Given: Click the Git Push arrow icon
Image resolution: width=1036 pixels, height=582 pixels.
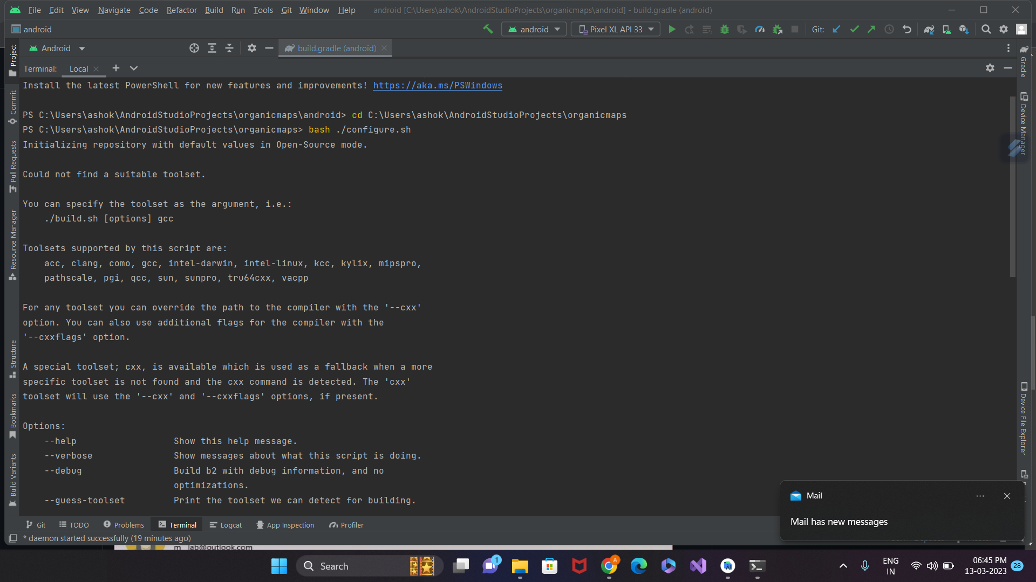Looking at the screenshot, I should [871, 29].
